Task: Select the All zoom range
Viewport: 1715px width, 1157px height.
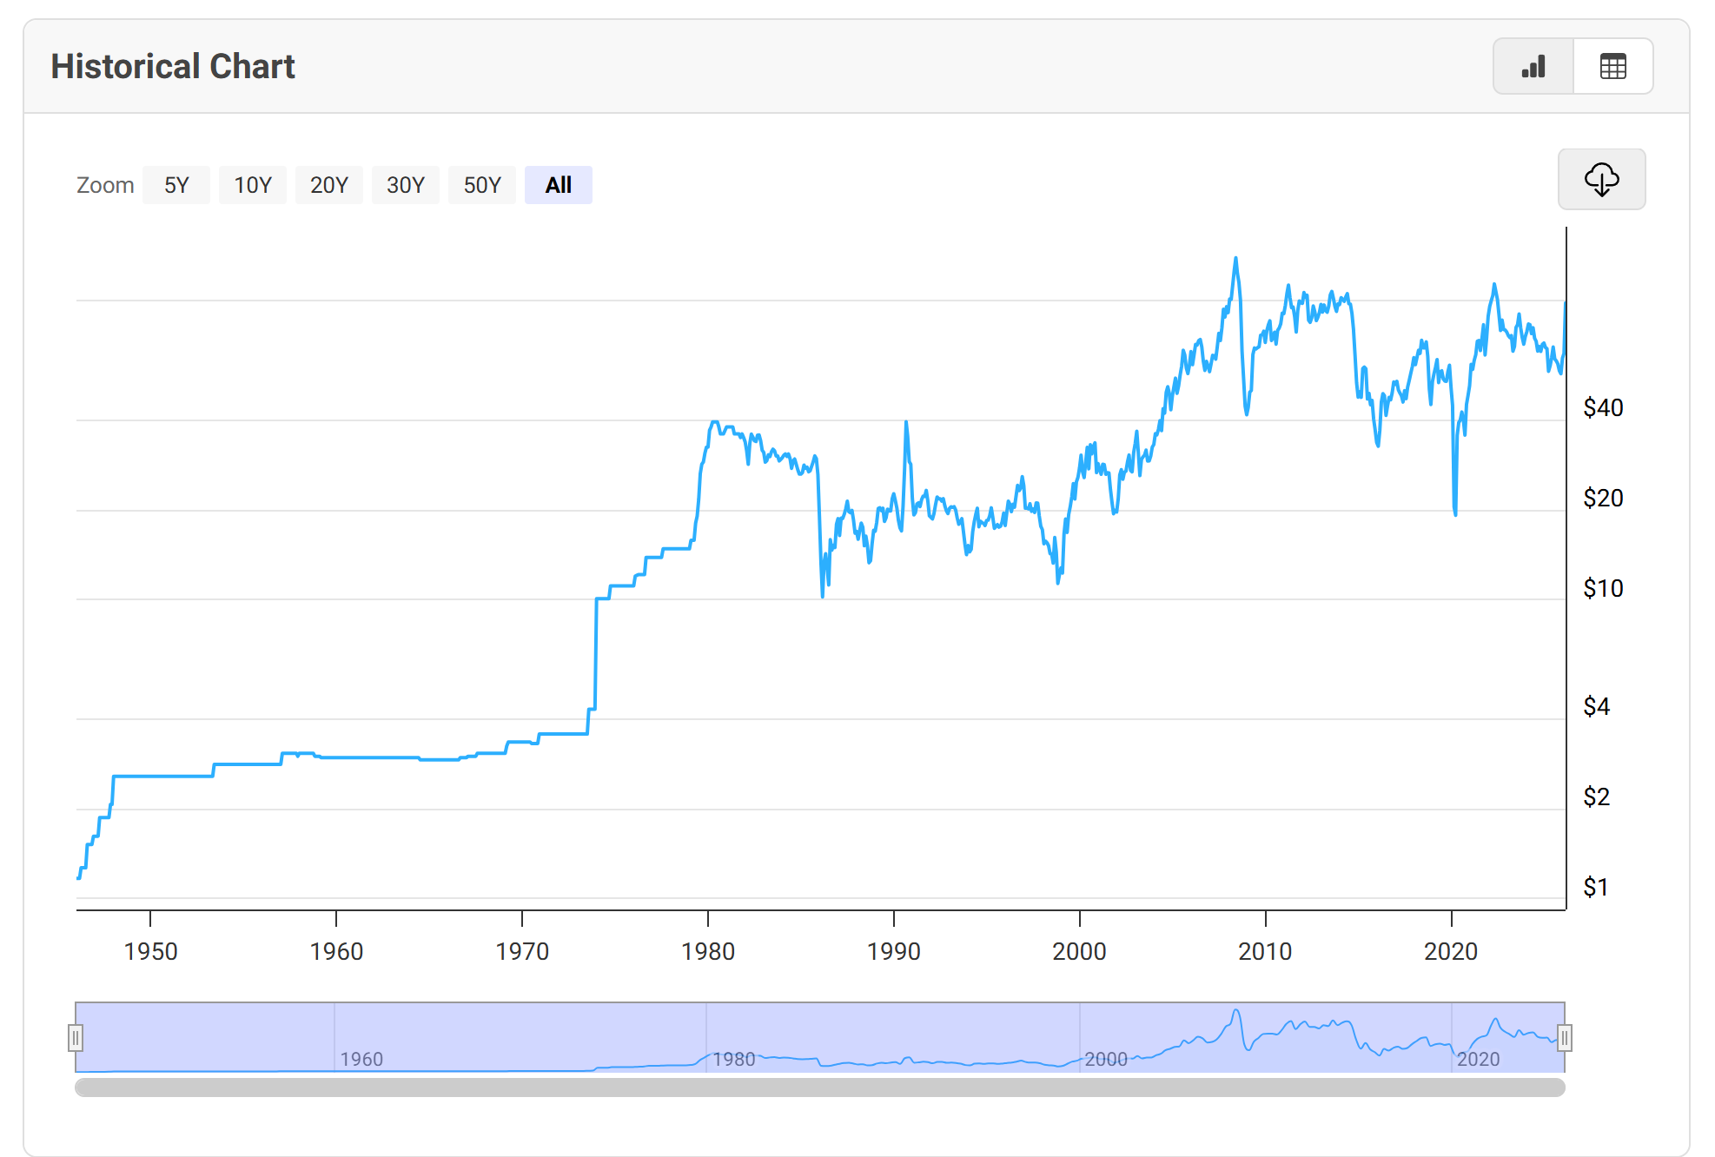Action: pyautogui.click(x=559, y=185)
